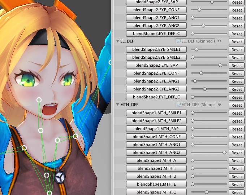Click the EYE_DEF_C slider handle under EL_DEF

[193, 97]
